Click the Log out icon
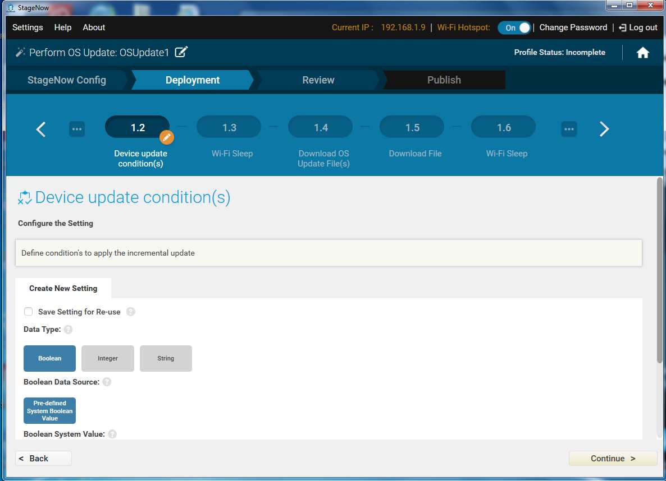 tap(622, 27)
